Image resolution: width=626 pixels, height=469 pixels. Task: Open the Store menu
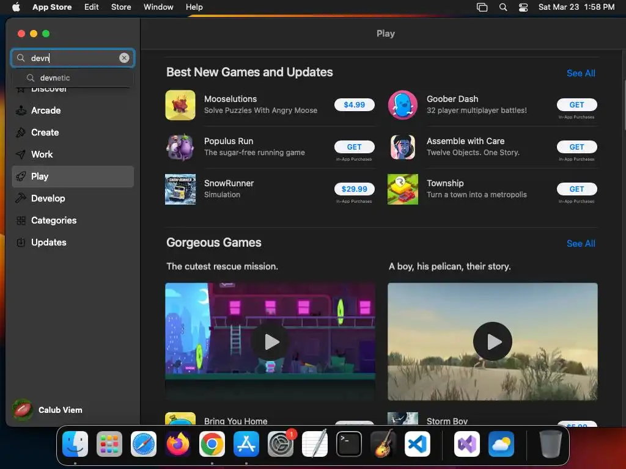pos(121,7)
